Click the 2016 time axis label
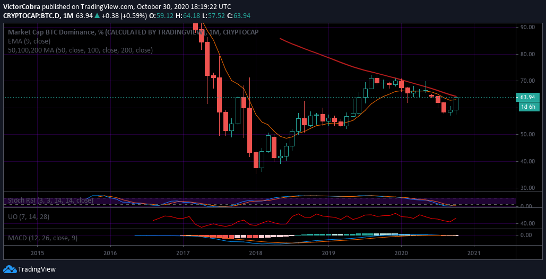546x279 pixels. click(110, 252)
